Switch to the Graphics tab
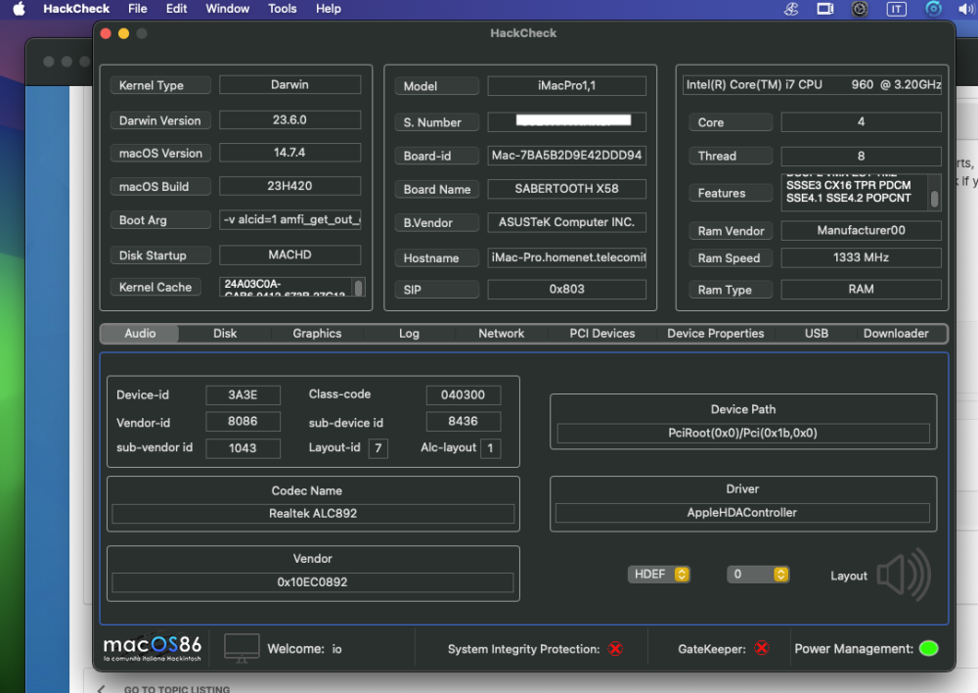Viewport: 978px width, 693px height. point(317,334)
